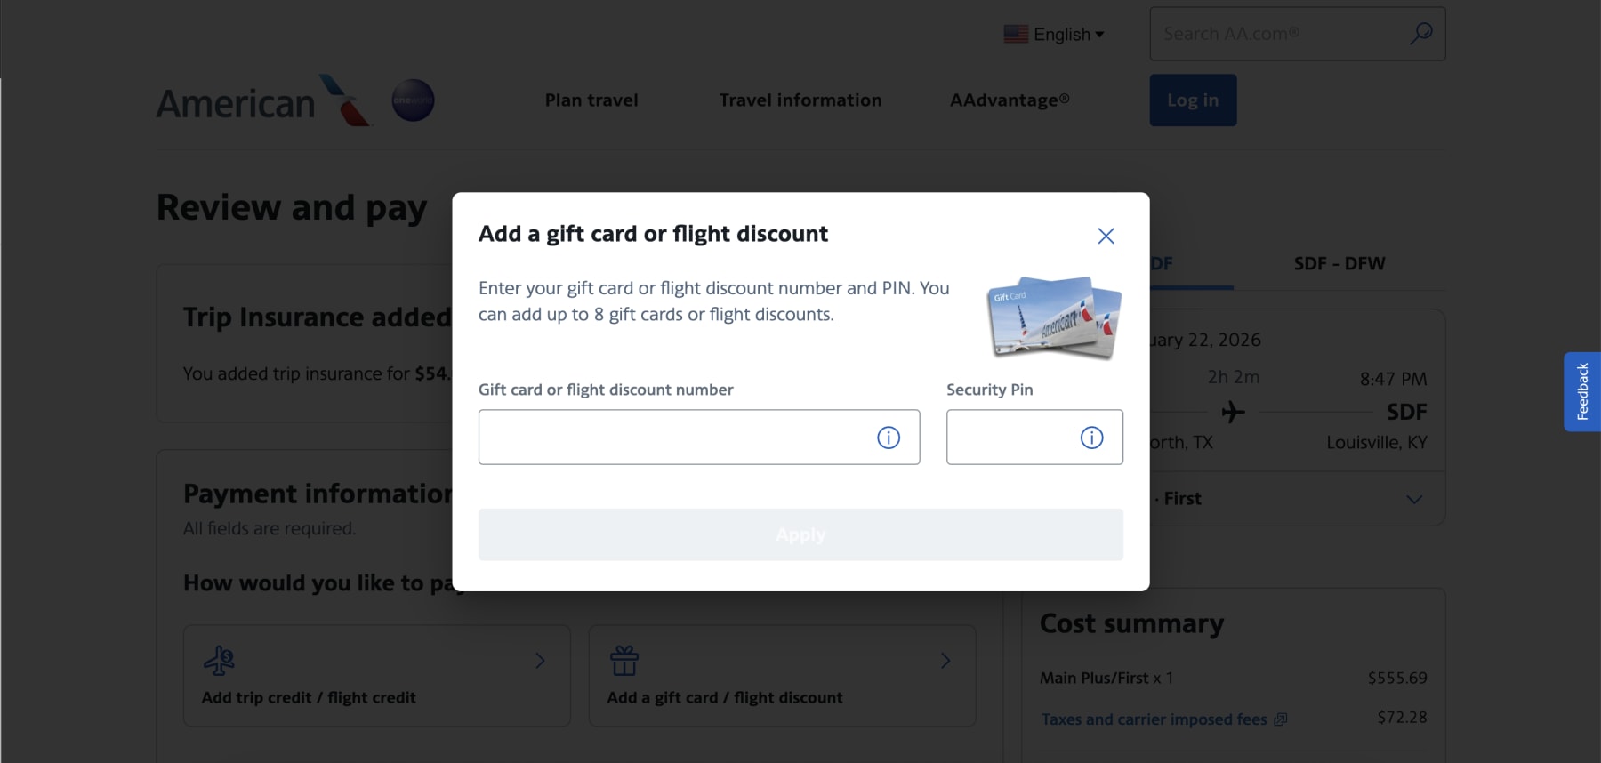Click the right chevron on Add trip credit

click(541, 661)
